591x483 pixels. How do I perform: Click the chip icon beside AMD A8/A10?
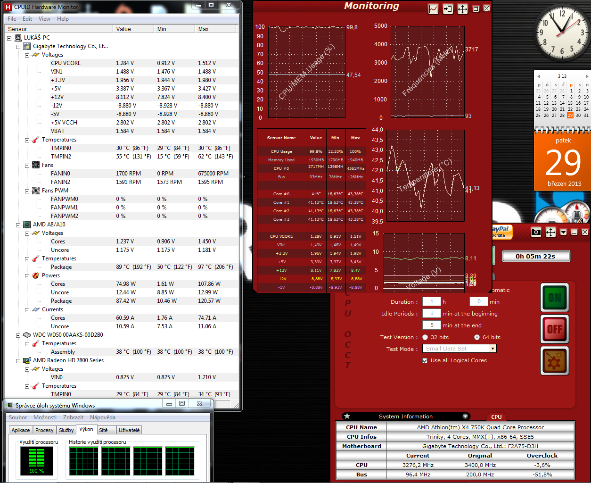(x=27, y=225)
